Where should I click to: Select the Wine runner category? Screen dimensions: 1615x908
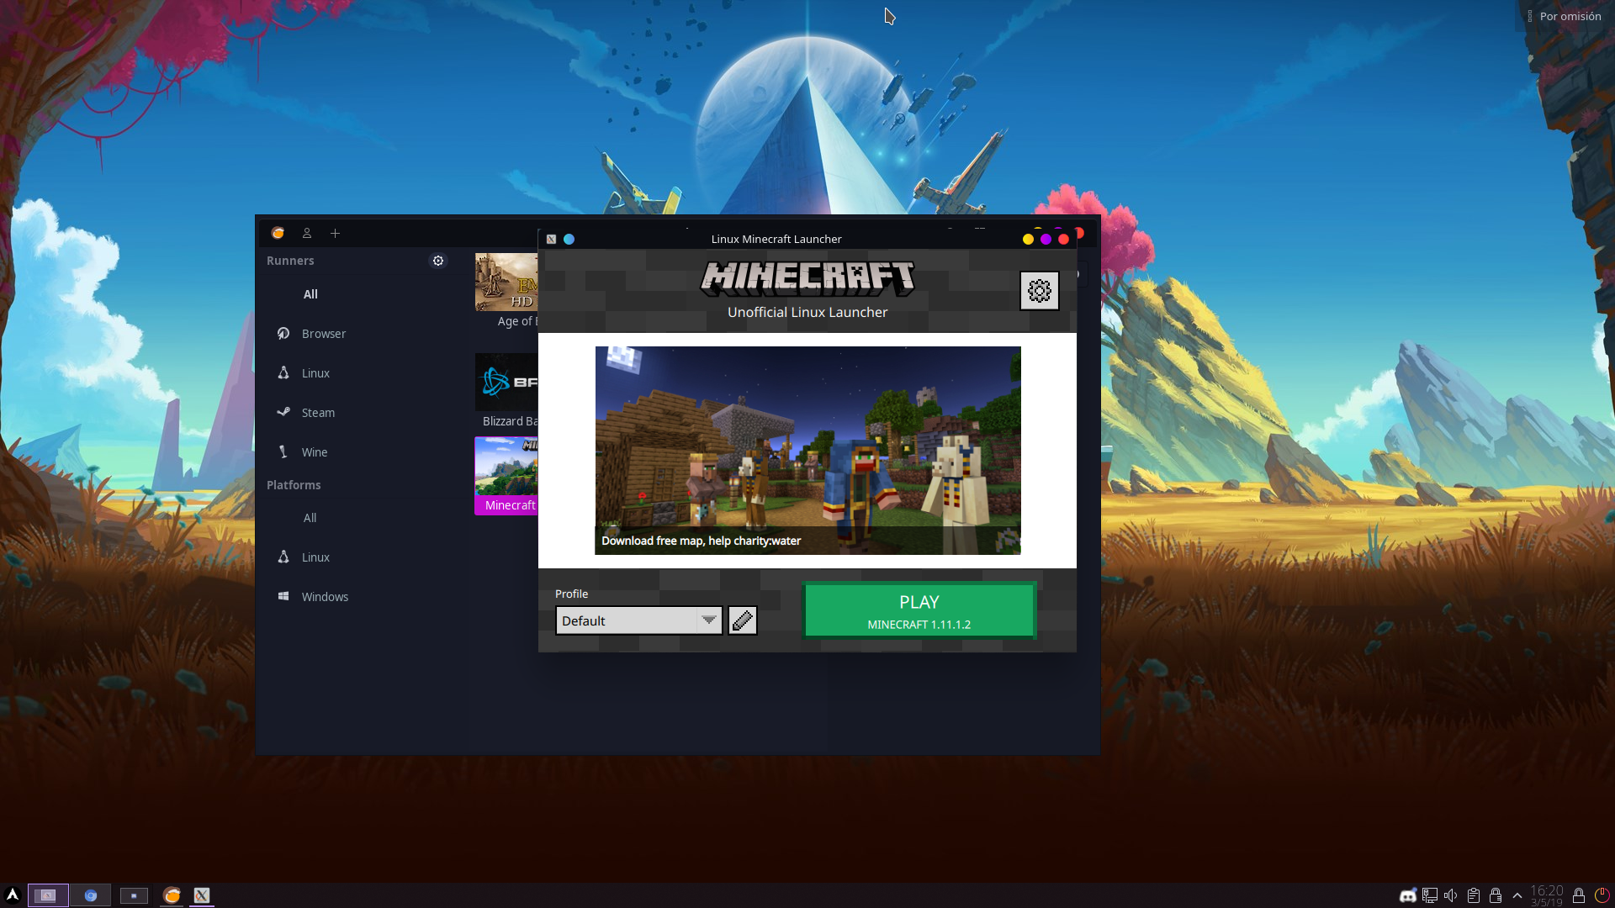(315, 451)
